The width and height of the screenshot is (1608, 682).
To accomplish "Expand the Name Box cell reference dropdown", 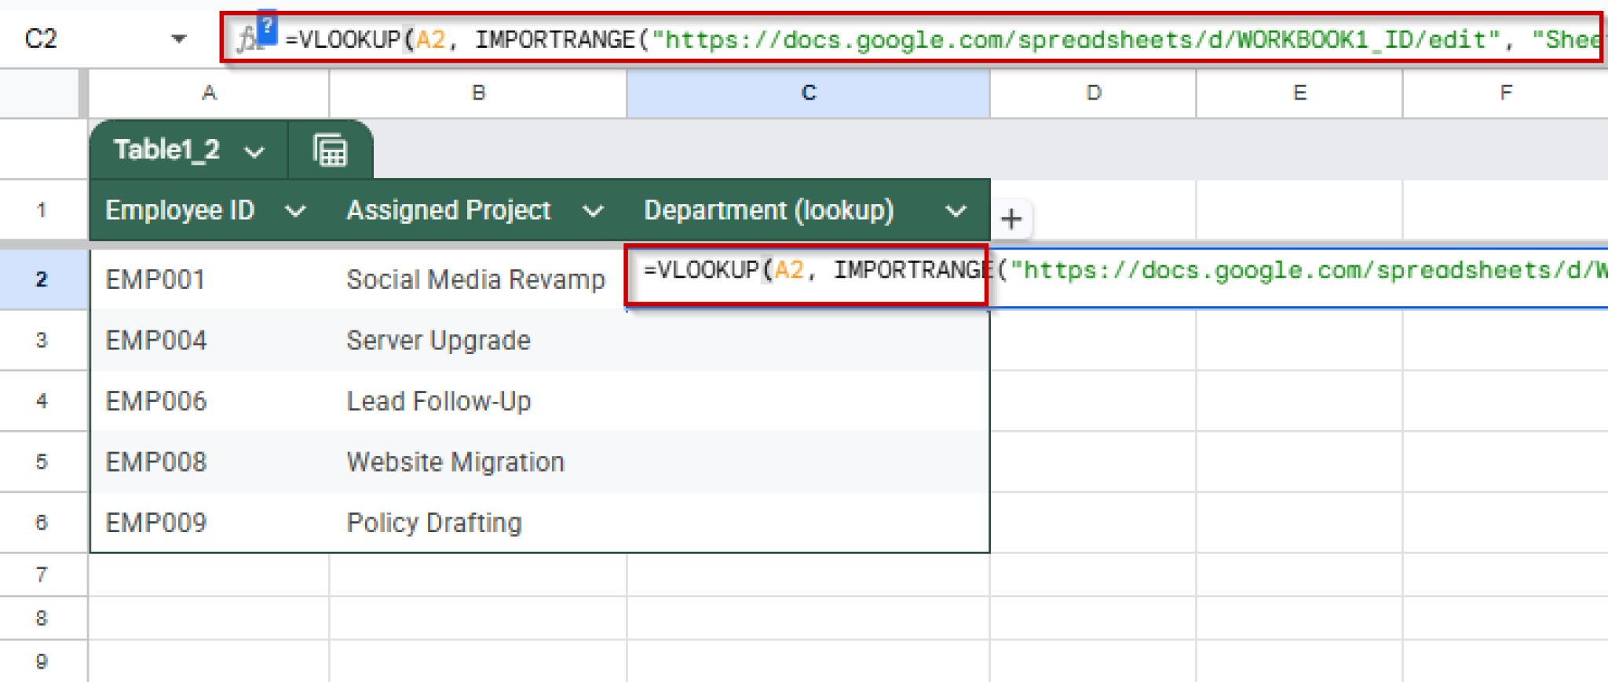I will tap(179, 38).
